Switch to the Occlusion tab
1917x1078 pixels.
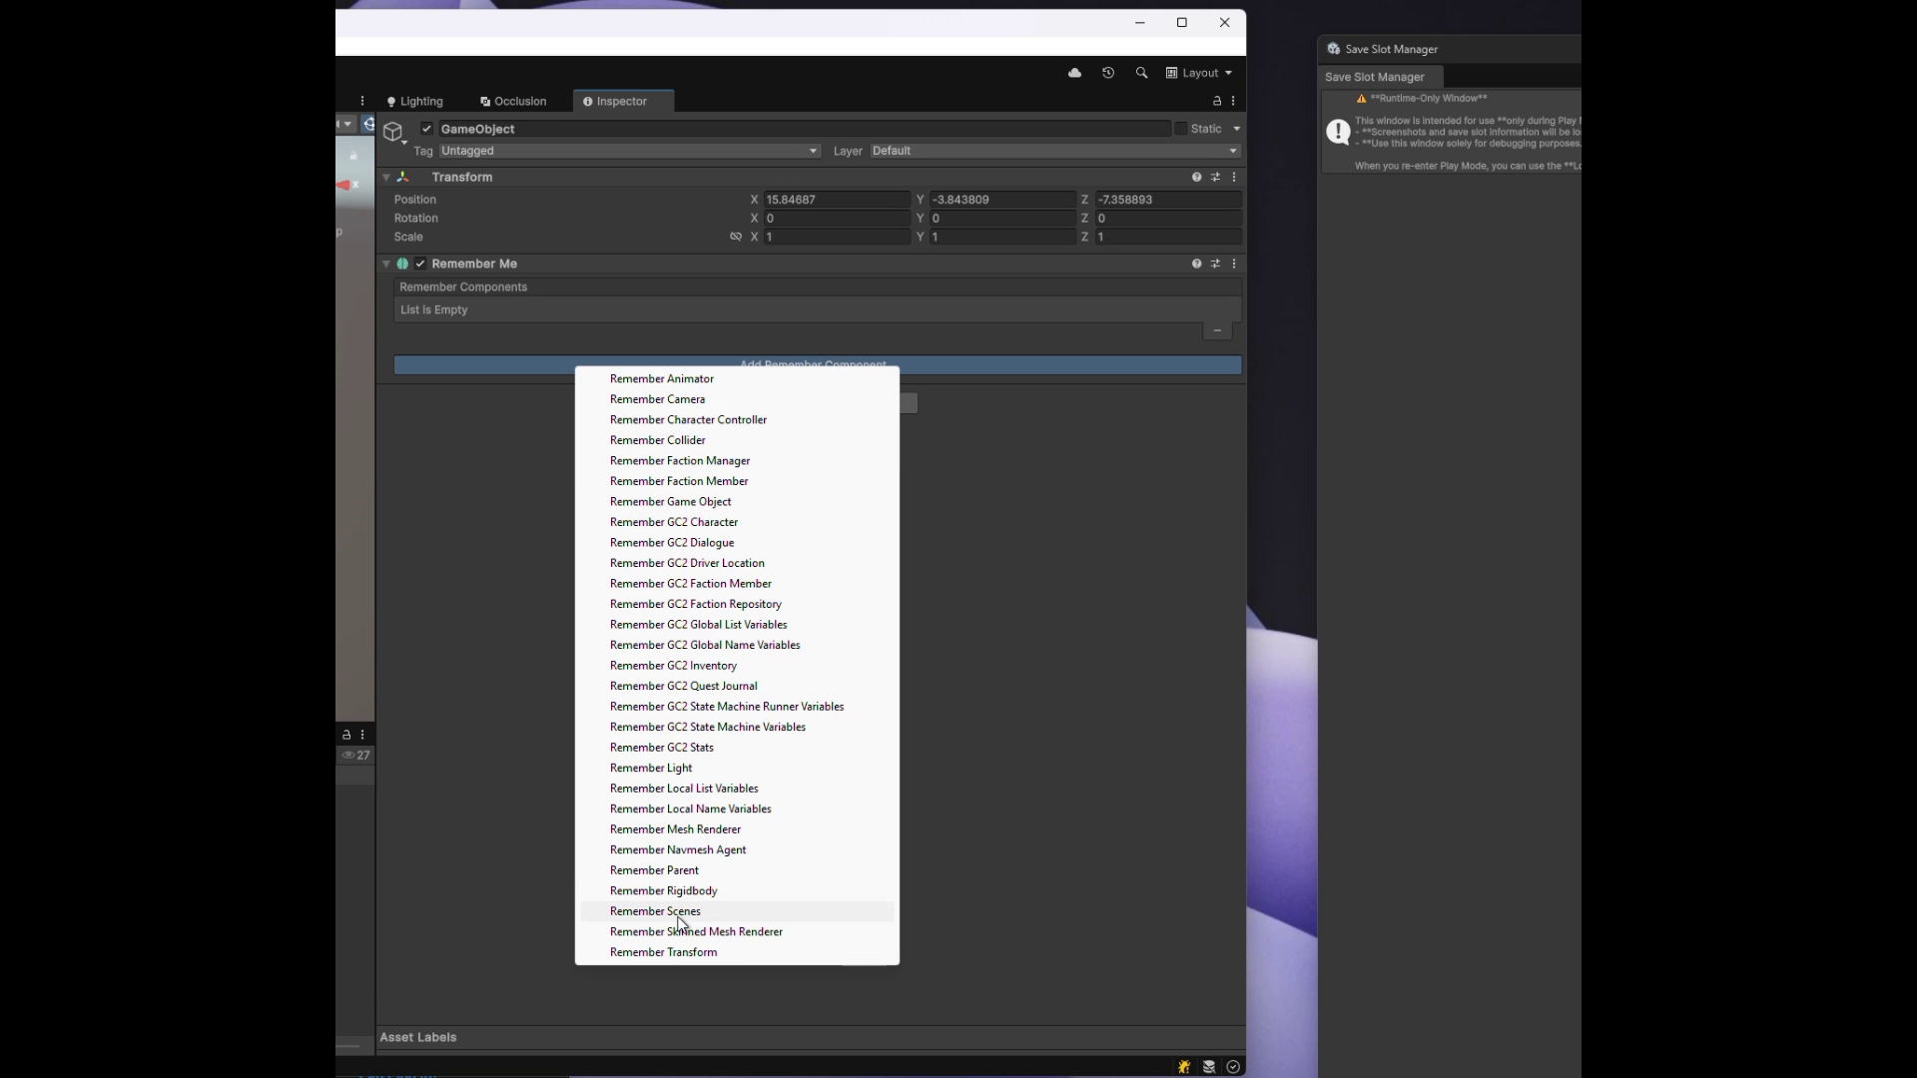pyautogui.click(x=513, y=101)
